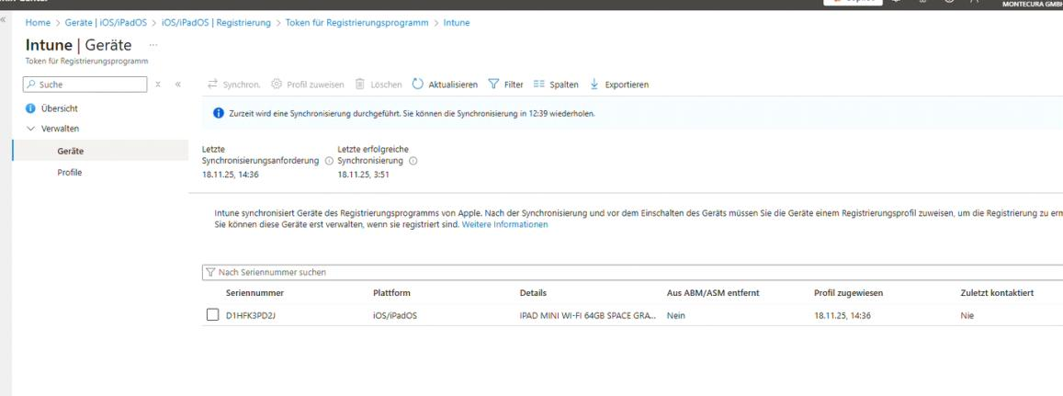Open the Token für Registrierungsprogramm breadcrumb

pos(356,22)
